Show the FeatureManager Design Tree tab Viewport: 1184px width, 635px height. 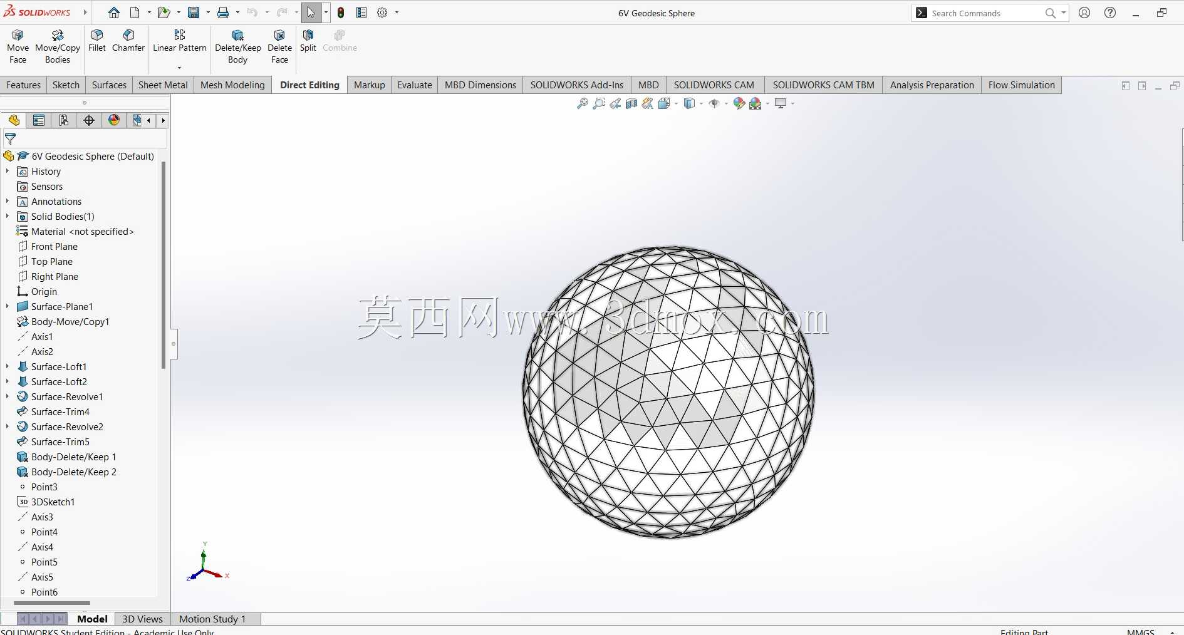(x=14, y=120)
